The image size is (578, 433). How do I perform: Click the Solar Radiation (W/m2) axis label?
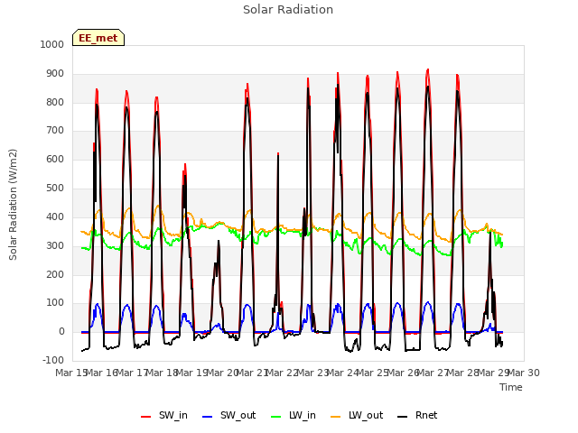pyautogui.click(x=13, y=205)
